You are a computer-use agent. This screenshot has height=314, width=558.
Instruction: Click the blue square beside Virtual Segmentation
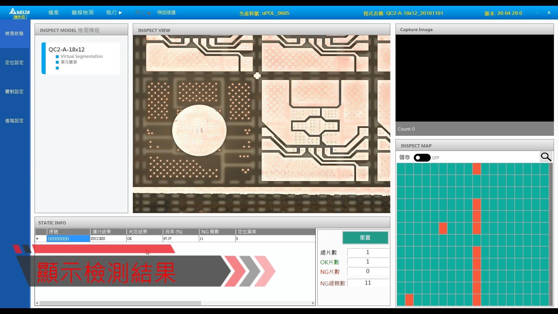point(57,57)
